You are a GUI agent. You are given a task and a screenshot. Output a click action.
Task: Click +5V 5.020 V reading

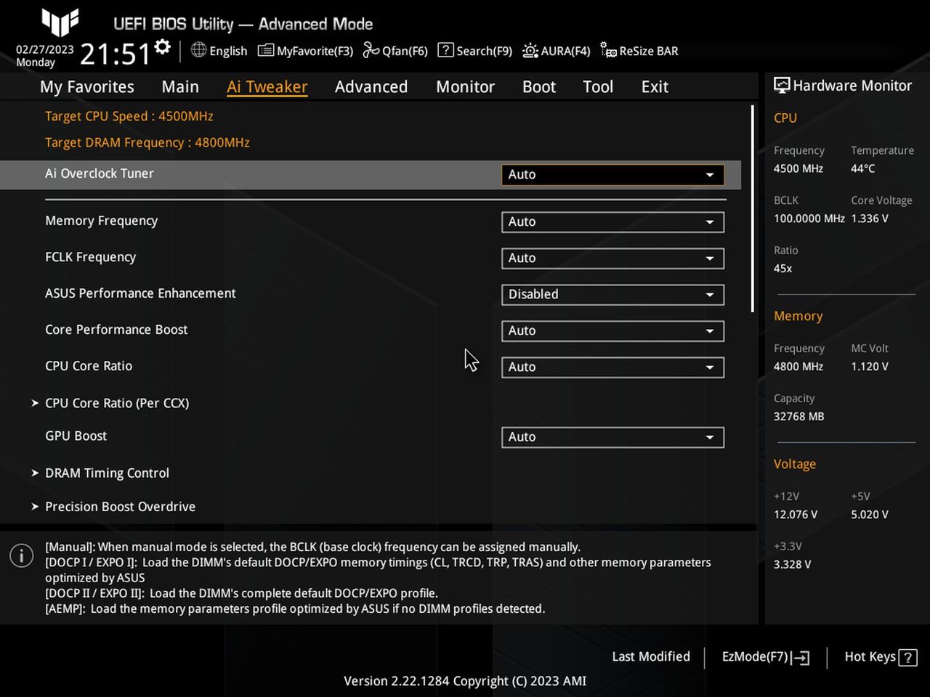point(870,515)
